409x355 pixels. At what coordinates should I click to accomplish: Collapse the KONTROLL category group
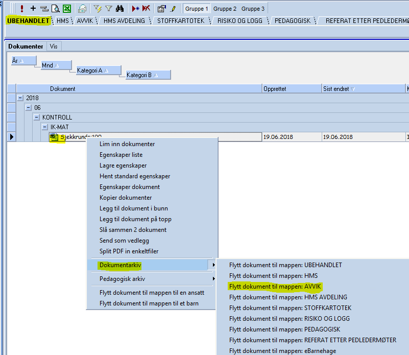click(x=37, y=117)
